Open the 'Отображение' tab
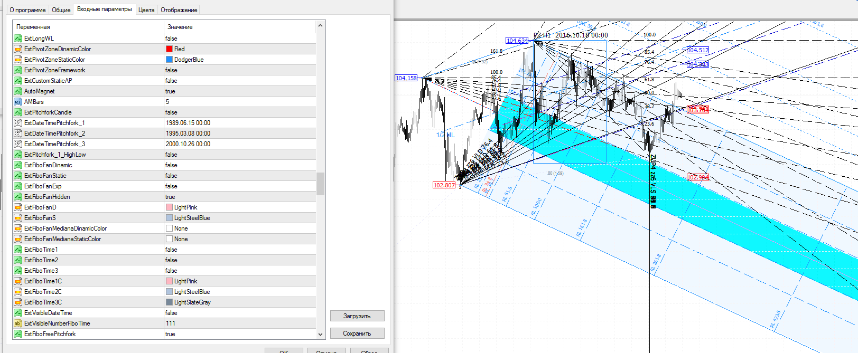Viewport: 858px width, 353px height. pyautogui.click(x=179, y=10)
